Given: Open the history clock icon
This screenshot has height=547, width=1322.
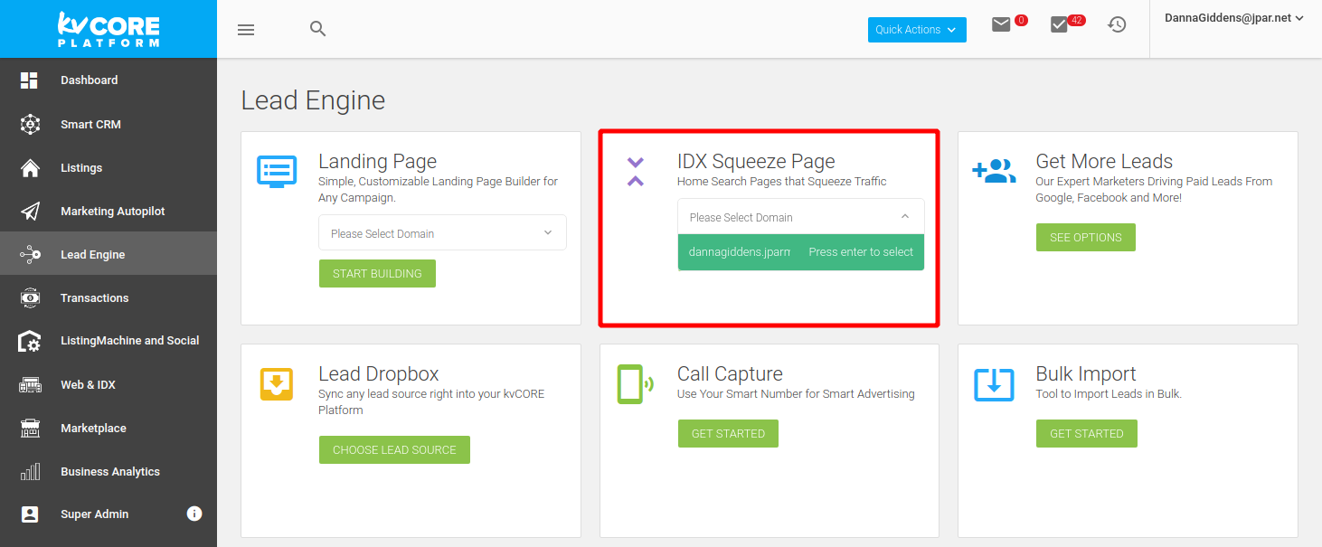Looking at the screenshot, I should [1118, 25].
